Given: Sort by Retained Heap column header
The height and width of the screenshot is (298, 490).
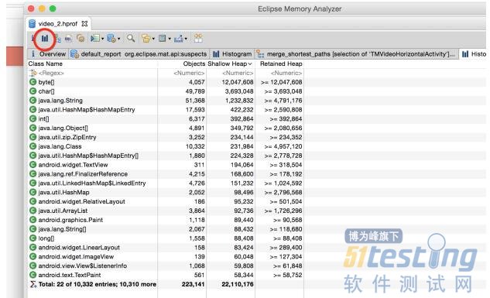Looking at the screenshot, I should click(281, 63).
